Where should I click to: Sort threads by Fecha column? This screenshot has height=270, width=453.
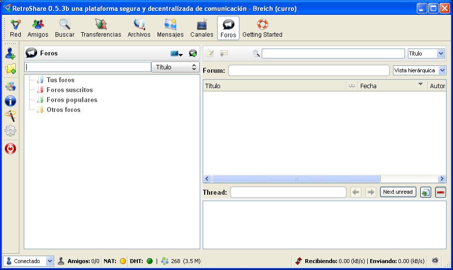393,86
